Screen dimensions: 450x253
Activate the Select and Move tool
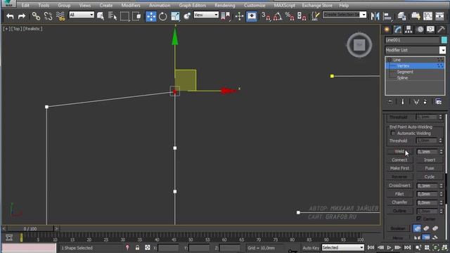tap(151, 16)
